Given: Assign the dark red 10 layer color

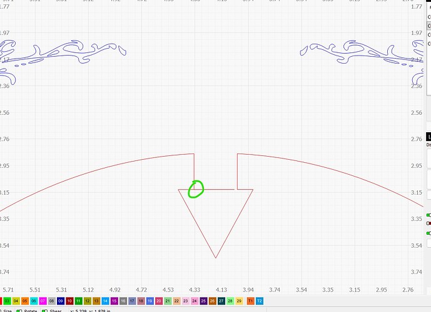Looking at the screenshot, I should click(69, 301).
